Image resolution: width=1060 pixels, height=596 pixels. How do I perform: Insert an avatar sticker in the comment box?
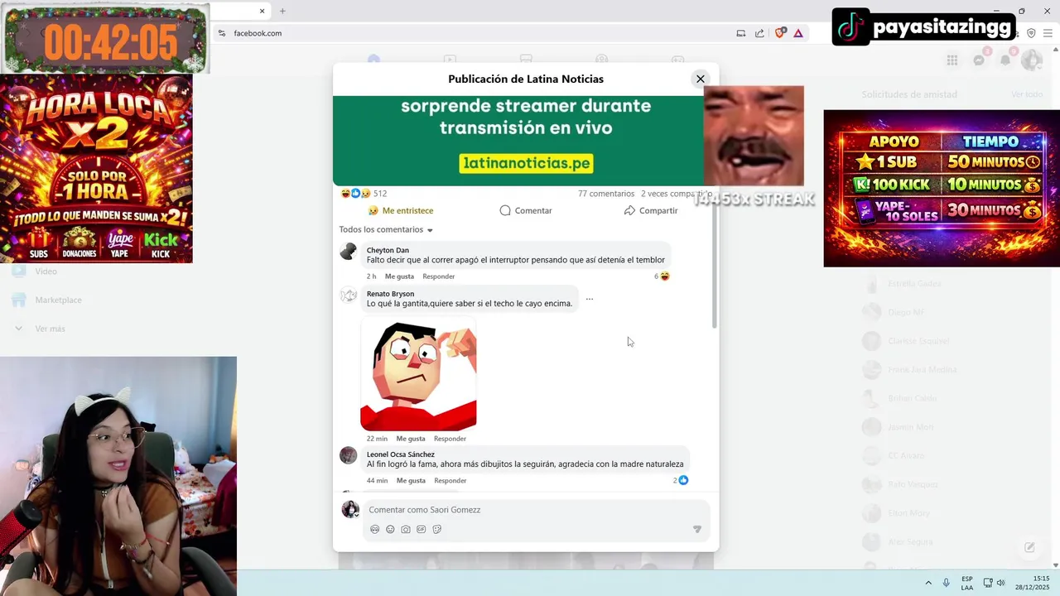(x=375, y=530)
